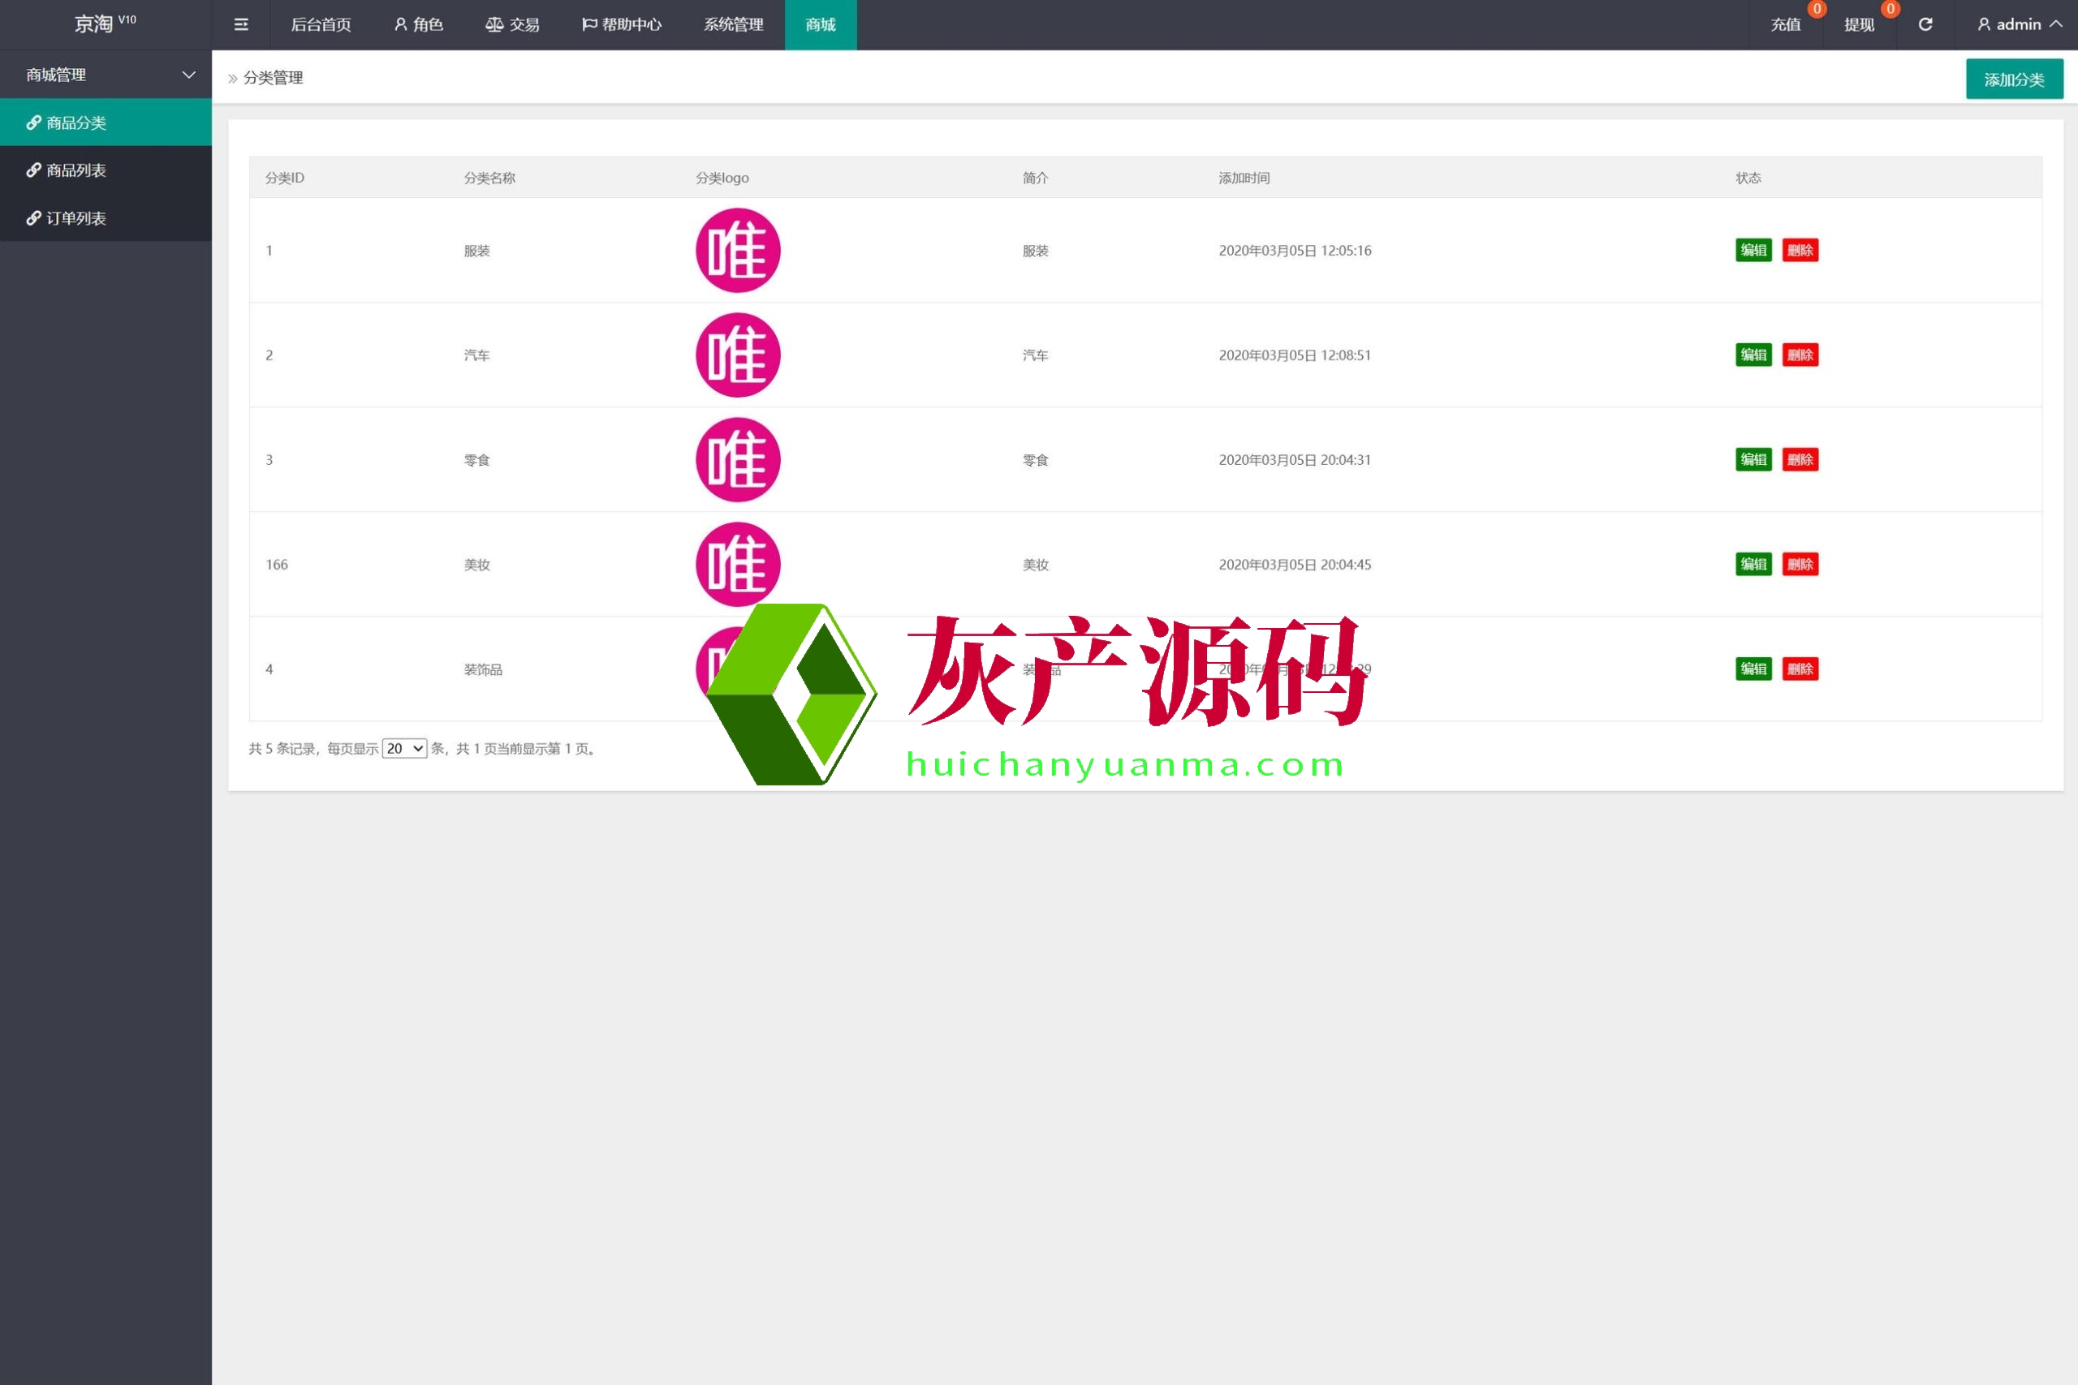
Task: Switch to the 商城 top tab
Action: coord(820,24)
